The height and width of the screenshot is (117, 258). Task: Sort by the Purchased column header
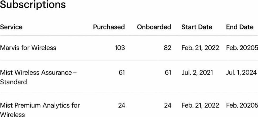109,27
